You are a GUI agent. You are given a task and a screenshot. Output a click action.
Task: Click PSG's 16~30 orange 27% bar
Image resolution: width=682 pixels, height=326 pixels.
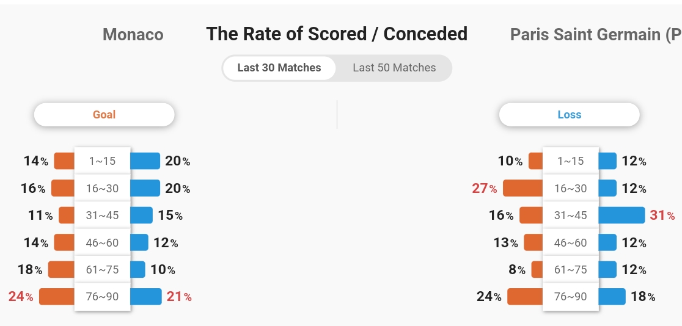523,188
